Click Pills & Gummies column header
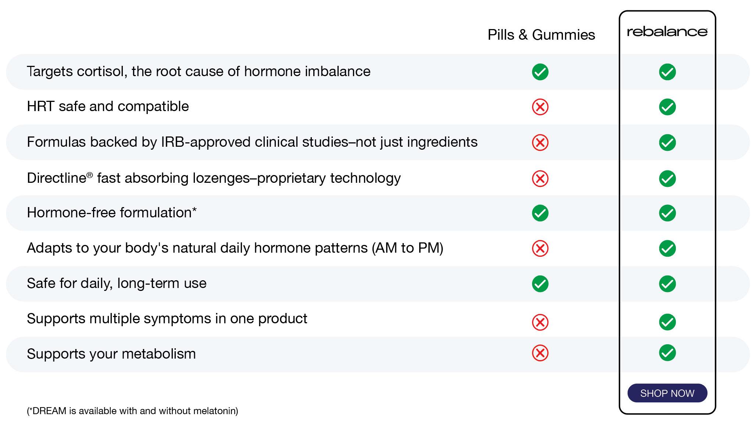The width and height of the screenshot is (756, 427). [541, 35]
